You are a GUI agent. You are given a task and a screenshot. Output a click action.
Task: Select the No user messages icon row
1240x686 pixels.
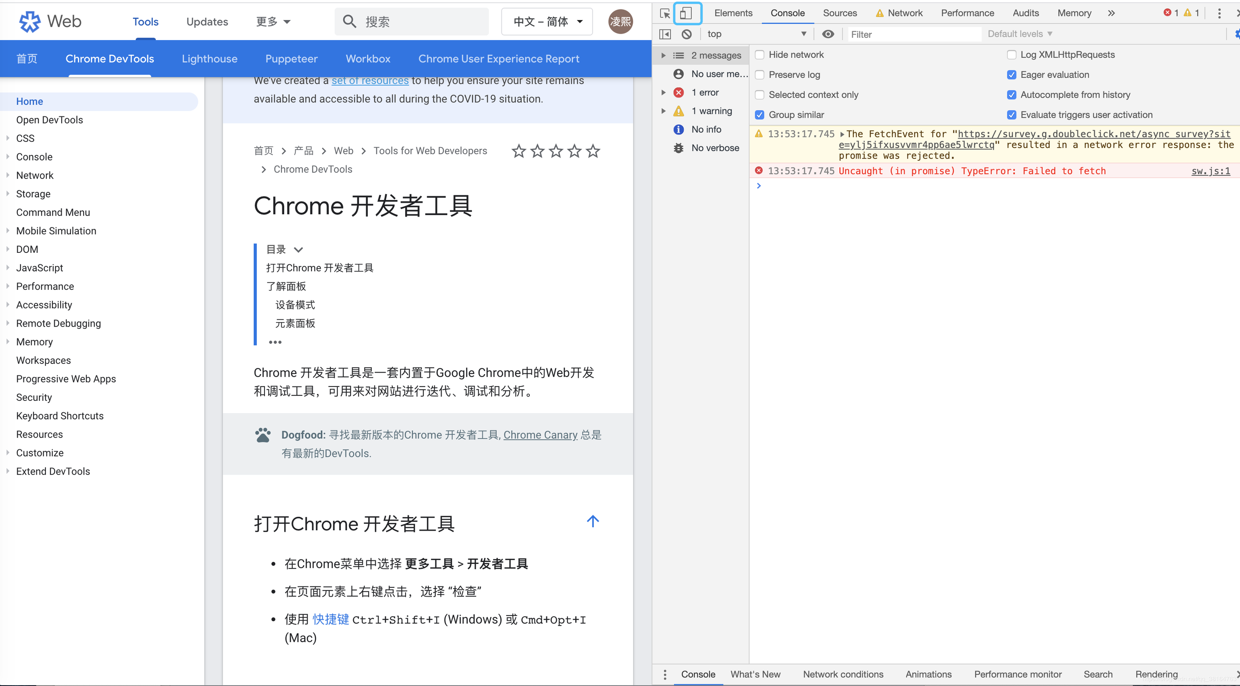(678, 74)
